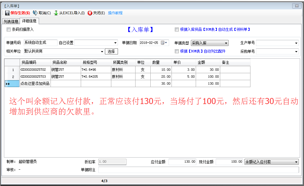Expand the 单据类型 采购入库 dropdown
Screen dimensions: 304x186
(226, 43)
